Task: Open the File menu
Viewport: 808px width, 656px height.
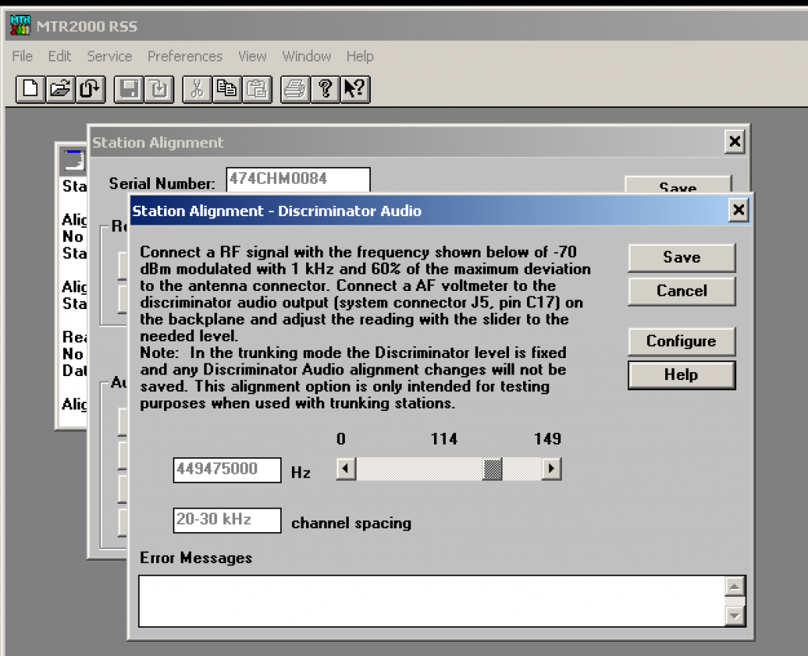Action: [x=22, y=56]
